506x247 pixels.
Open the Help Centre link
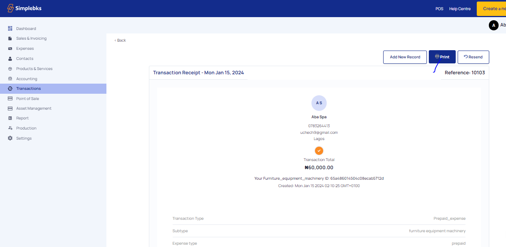coord(460,9)
